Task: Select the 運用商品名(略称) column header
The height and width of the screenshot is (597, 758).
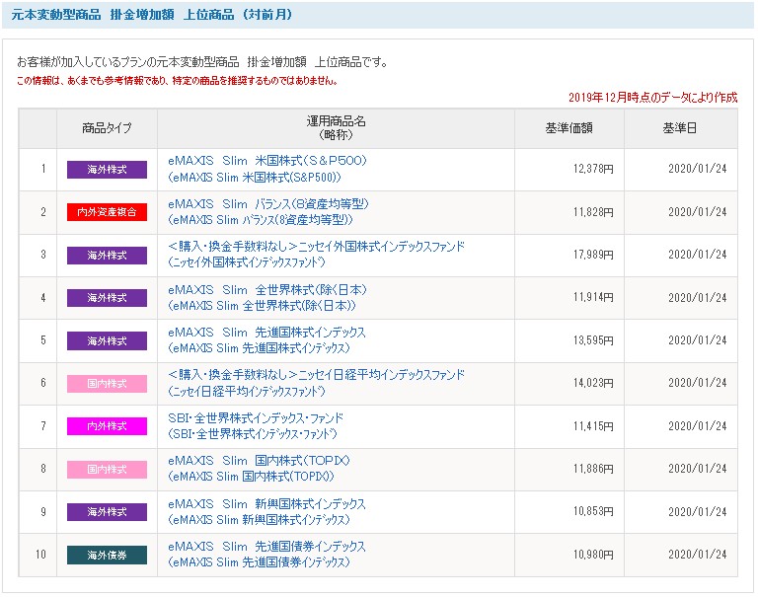Action: click(336, 128)
